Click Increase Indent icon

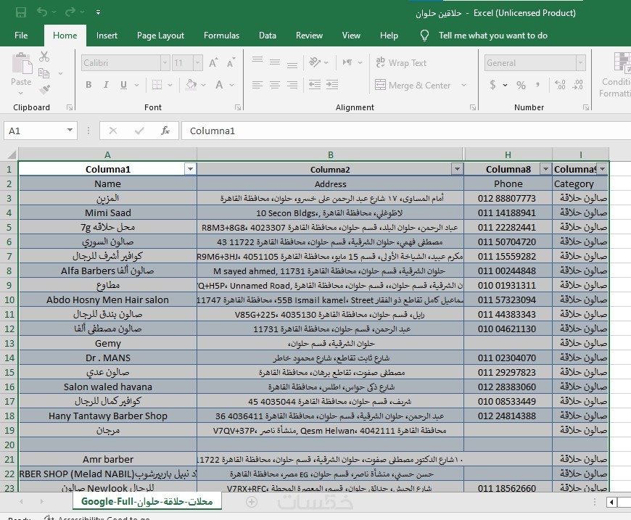pos(332,85)
